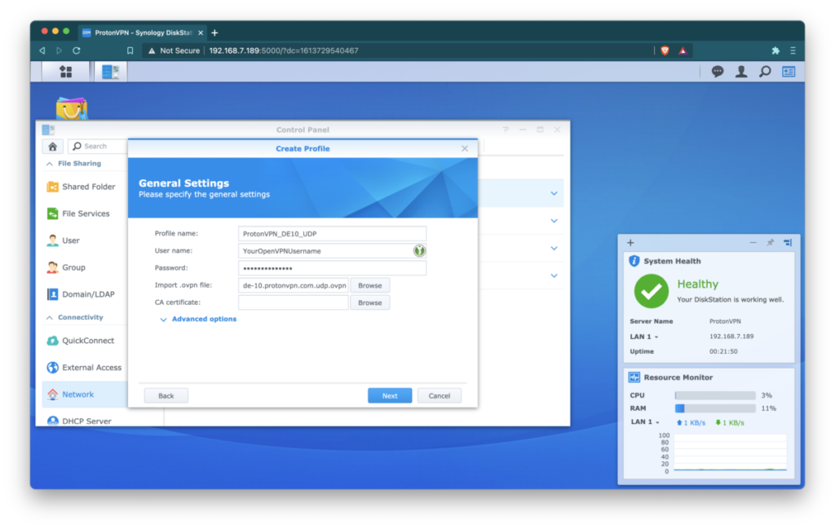This screenshot has height=529, width=835.
Task: Open DSM search magnifier icon
Action: tap(765, 71)
